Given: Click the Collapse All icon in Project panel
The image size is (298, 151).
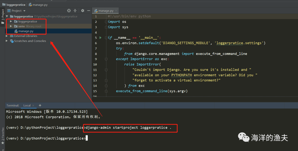Looking at the screenshot, I should pos(75,11).
